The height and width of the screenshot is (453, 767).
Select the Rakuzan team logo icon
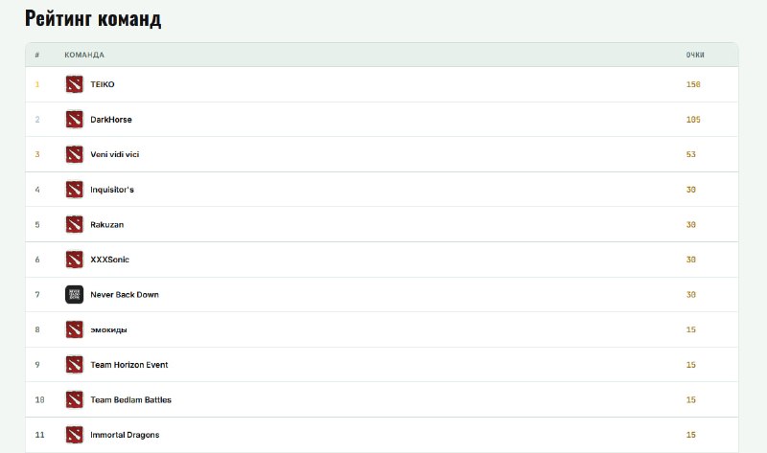click(x=75, y=224)
